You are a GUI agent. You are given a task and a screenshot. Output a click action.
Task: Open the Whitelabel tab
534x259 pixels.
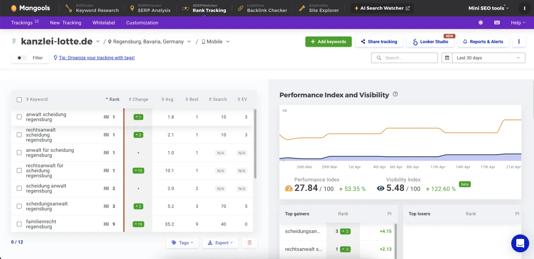click(x=103, y=23)
